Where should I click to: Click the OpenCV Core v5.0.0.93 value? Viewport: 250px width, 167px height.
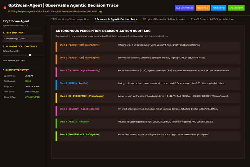pyautogui.click(x=29, y=76)
